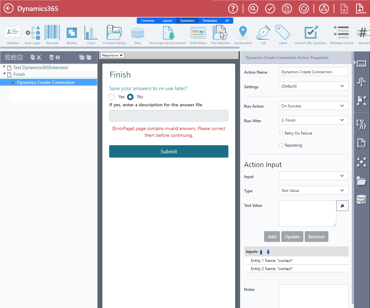Open the Run After dropdown

point(313,120)
